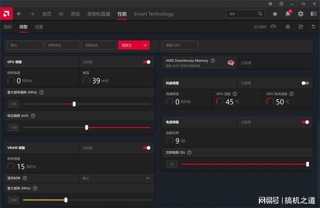
Task: Open the 设置 settings sub-tab
Action: click(39, 27)
